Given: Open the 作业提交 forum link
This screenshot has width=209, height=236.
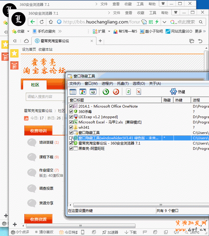Looking at the screenshot, I should coord(46,170).
